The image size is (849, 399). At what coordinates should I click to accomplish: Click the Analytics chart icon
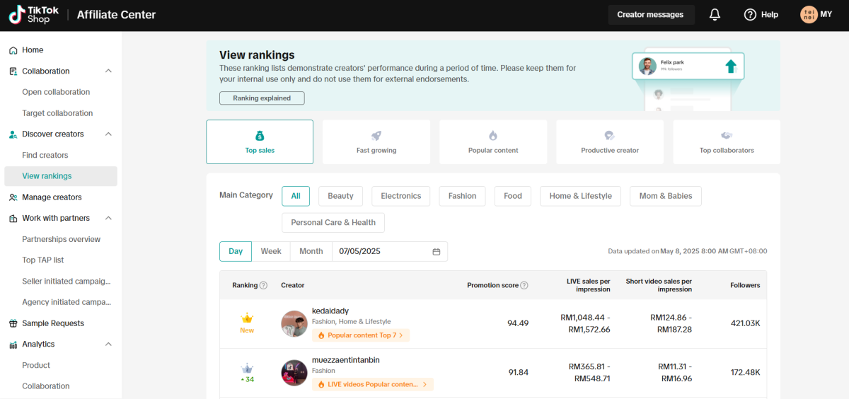pos(13,345)
